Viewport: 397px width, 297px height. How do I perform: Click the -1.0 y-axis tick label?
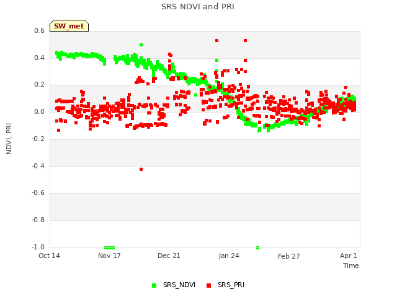38,247
